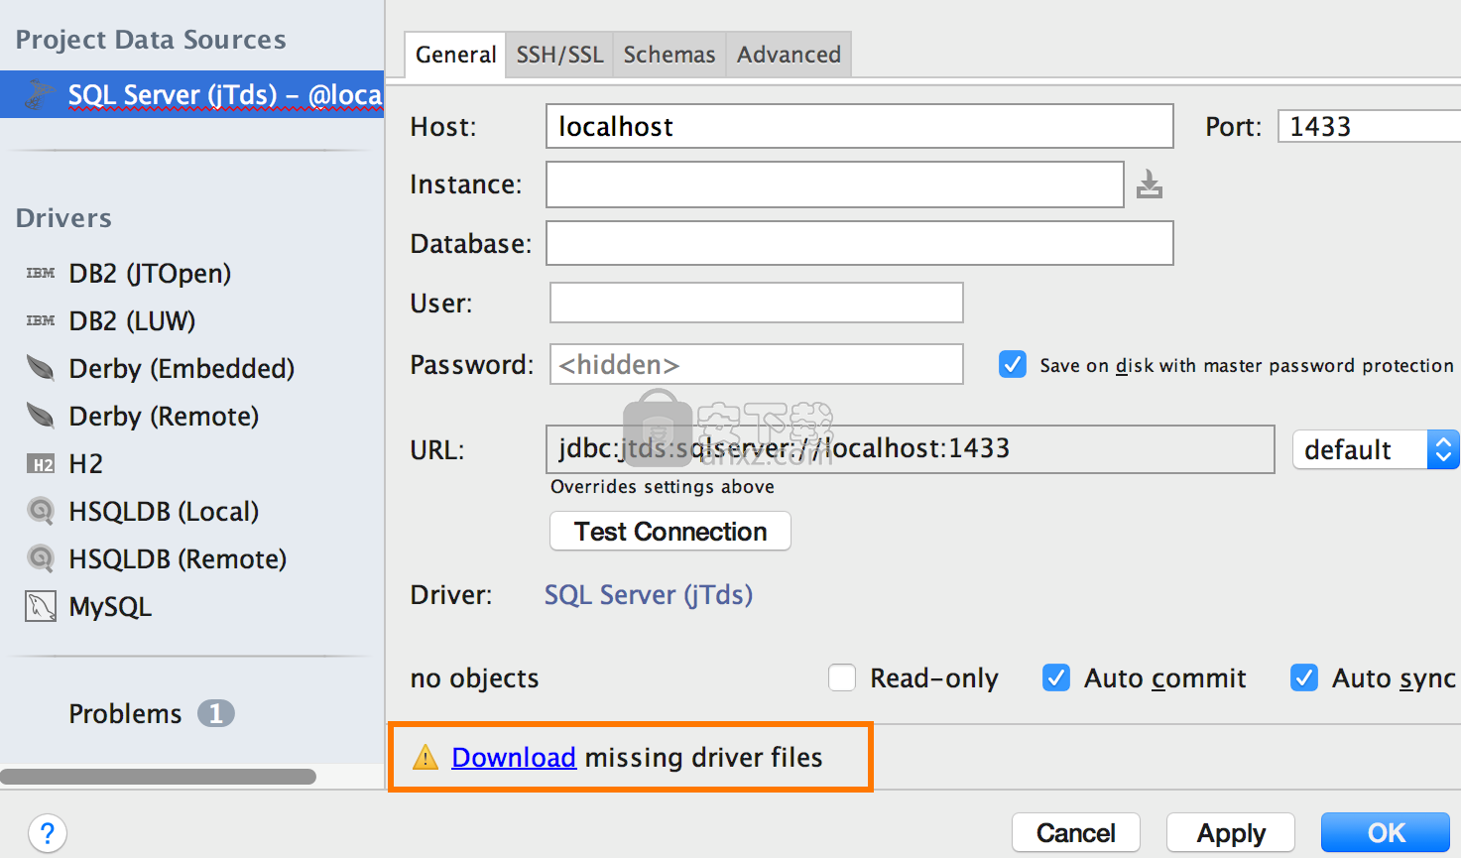Select the Derby (Embedded) driver entry
Image resolution: width=1461 pixels, height=858 pixels.
(182, 368)
